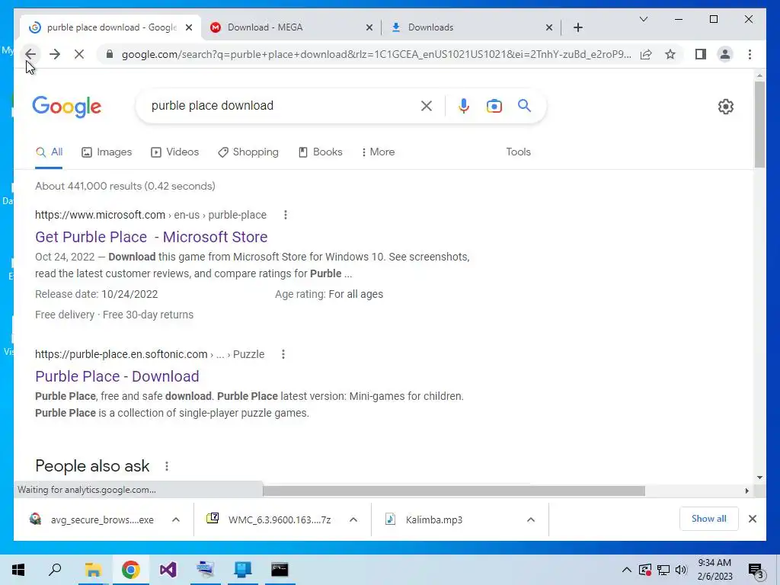Click the microsoft.com result URL
Screen dimensions: 780x585
[151, 215]
